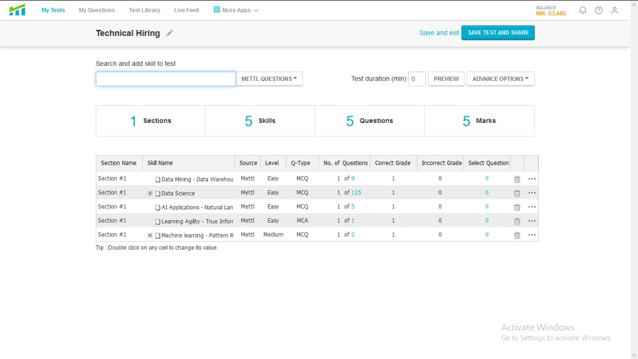
Task: Open three-dot menu for Machine learning row
Action: (x=532, y=235)
